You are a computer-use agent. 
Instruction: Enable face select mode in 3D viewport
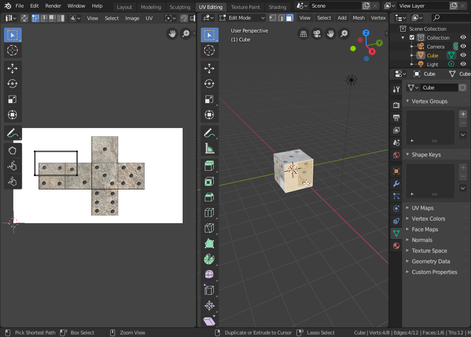[x=290, y=18]
